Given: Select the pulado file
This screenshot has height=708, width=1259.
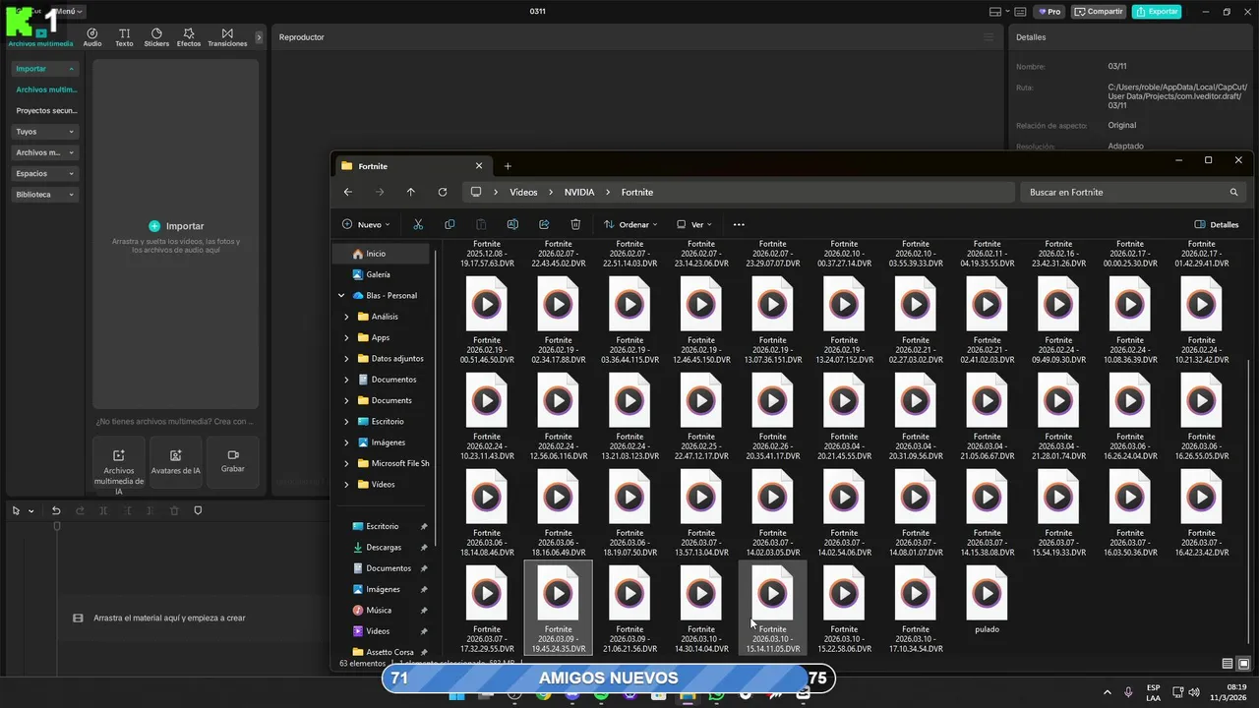Looking at the screenshot, I should point(987,601).
